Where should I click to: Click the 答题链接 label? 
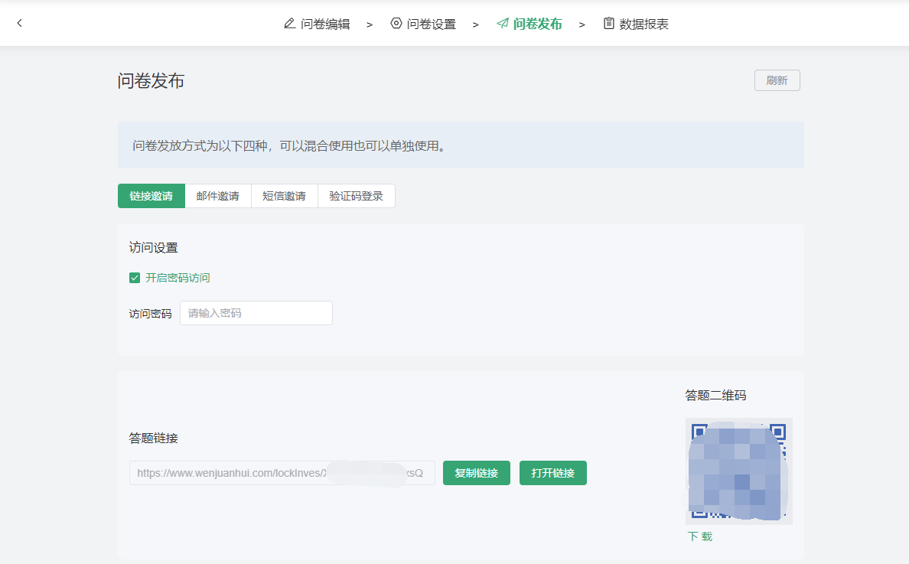point(154,438)
